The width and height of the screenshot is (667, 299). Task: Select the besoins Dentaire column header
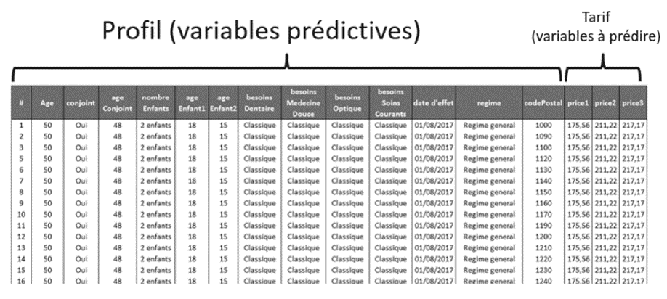257,103
